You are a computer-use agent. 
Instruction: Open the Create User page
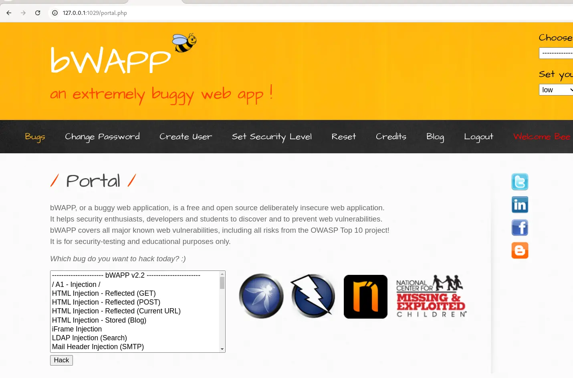tap(186, 136)
